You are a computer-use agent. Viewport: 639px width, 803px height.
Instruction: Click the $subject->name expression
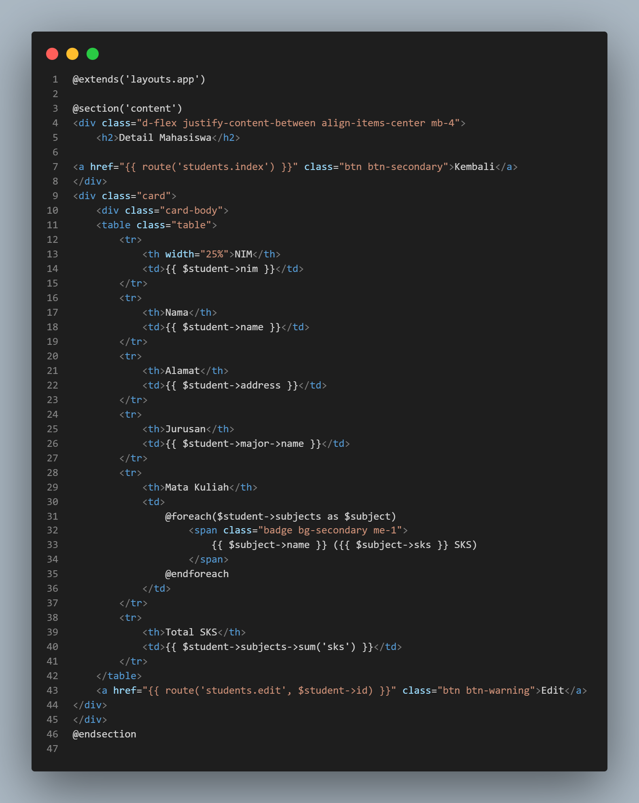pos(269,545)
